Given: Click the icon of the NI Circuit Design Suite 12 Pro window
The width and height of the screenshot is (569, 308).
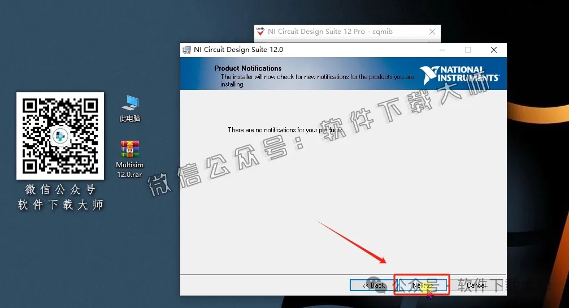Looking at the screenshot, I should (x=260, y=32).
